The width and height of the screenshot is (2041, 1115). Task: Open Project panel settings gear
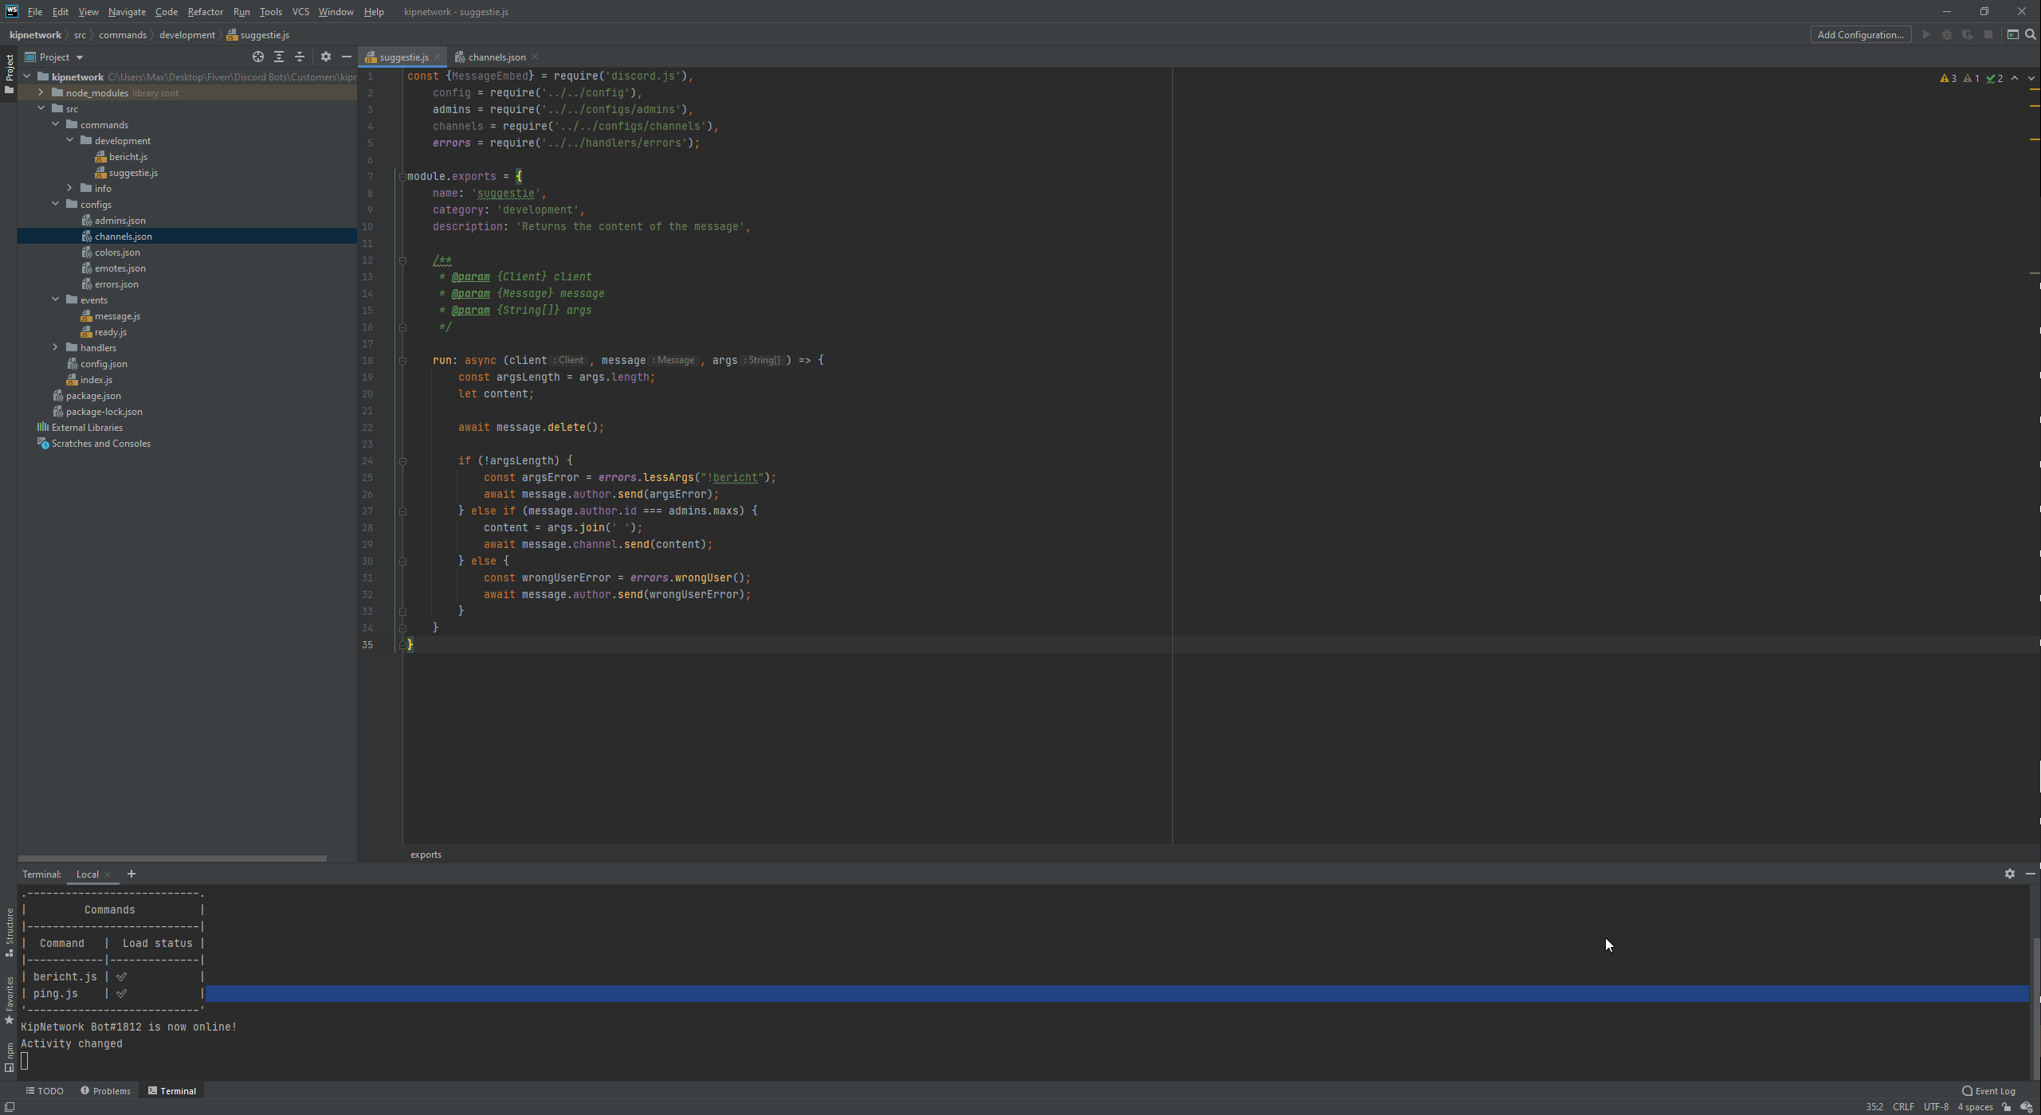(325, 57)
